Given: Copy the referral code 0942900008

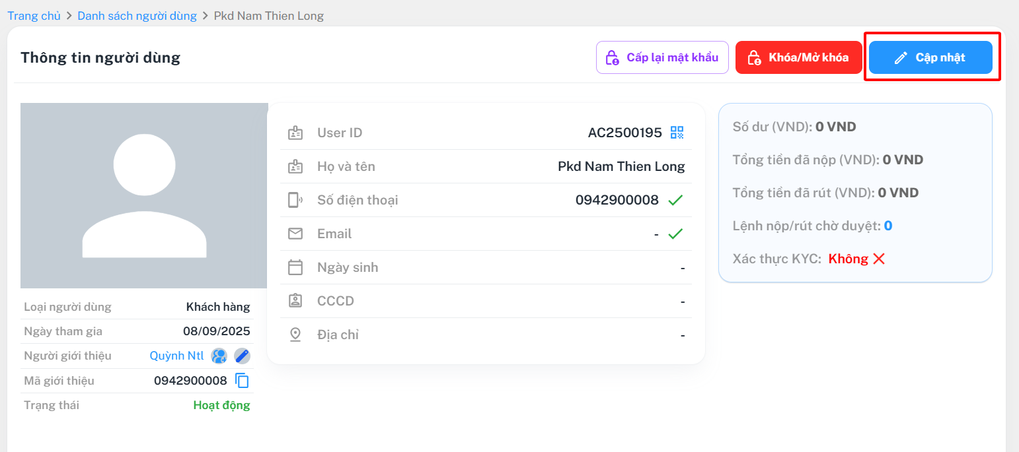Looking at the screenshot, I should coord(243,381).
